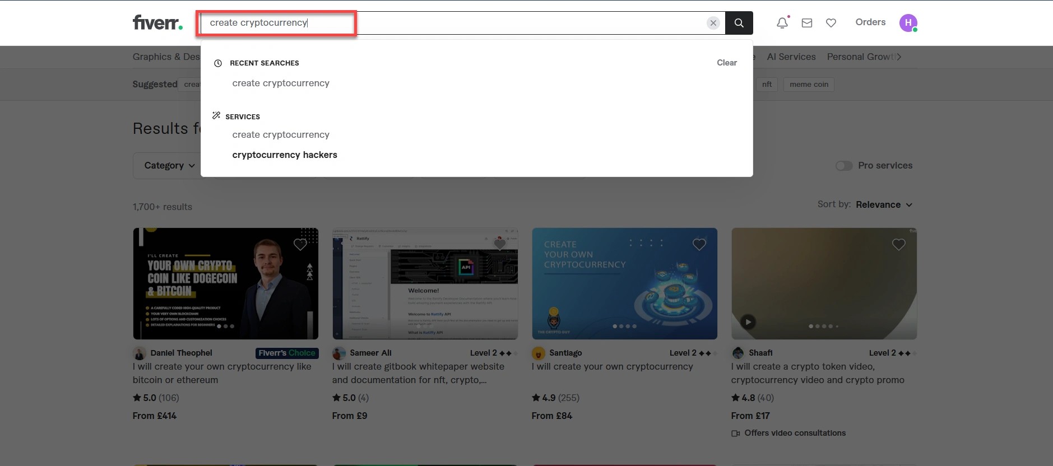Screen dimensions: 1053x466
Task: Choose suggestion 'cryptocurrency hackers'
Action: [x=285, y=155]
